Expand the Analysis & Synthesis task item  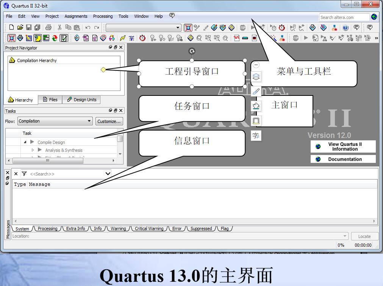tap(33, 150)
